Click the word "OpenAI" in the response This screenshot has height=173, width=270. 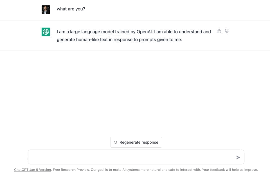[x=145, y=32]
